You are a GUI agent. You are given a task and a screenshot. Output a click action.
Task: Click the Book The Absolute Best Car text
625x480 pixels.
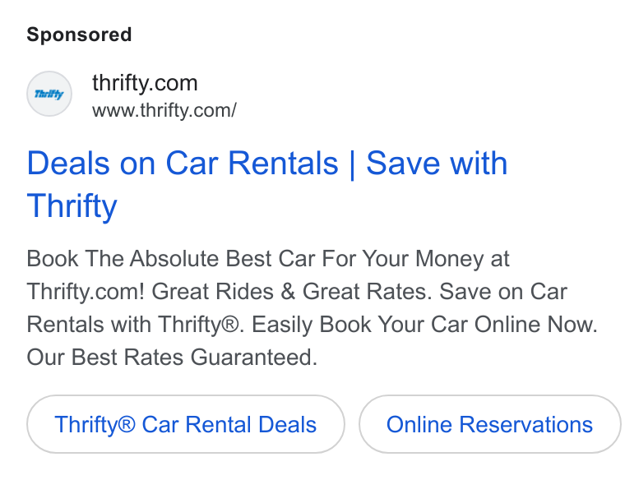(171, 259)
